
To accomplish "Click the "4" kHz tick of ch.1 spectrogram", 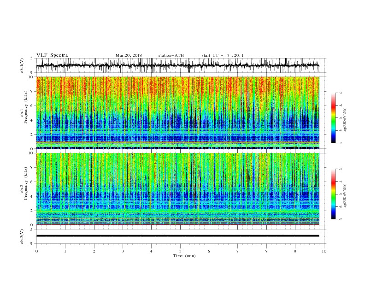I will coord(32,120).
